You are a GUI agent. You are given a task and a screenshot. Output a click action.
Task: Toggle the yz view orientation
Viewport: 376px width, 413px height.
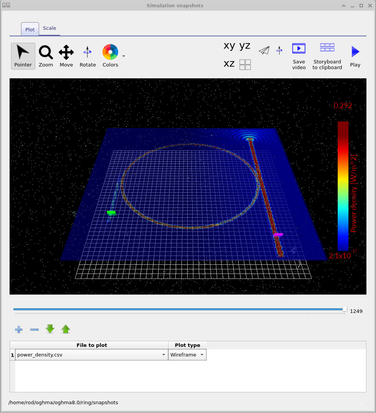[245, 46]
